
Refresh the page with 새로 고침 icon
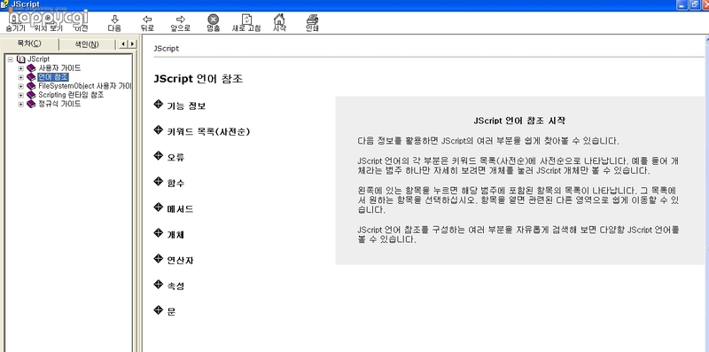tap(246, 23)
